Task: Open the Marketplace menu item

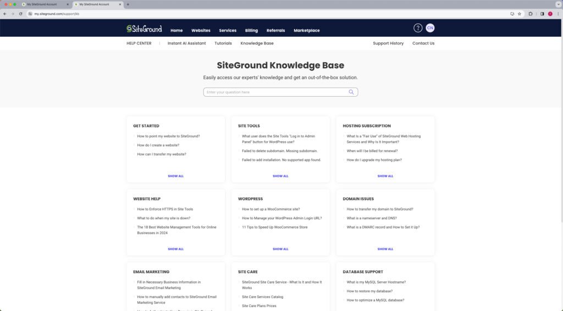Action: [x=307, y=30]
